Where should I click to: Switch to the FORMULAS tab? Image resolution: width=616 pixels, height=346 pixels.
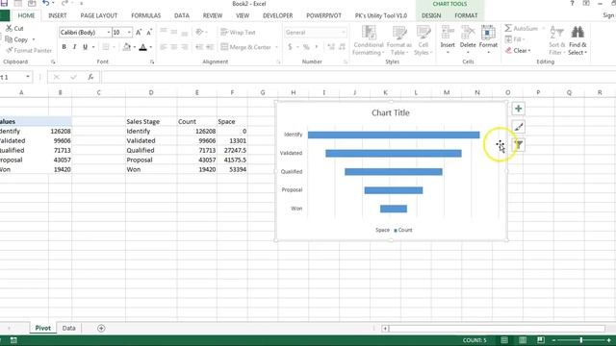[x=145, y=15]
